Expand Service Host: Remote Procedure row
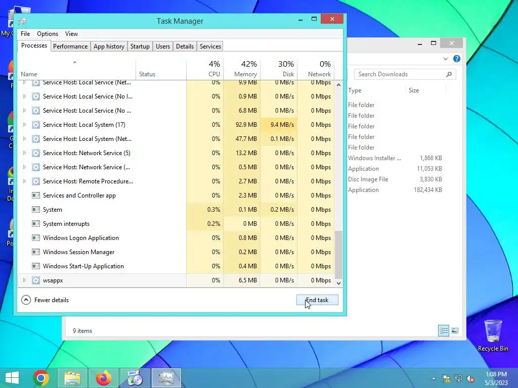This screenshot has width=518, height=388. tap(24, 181)
